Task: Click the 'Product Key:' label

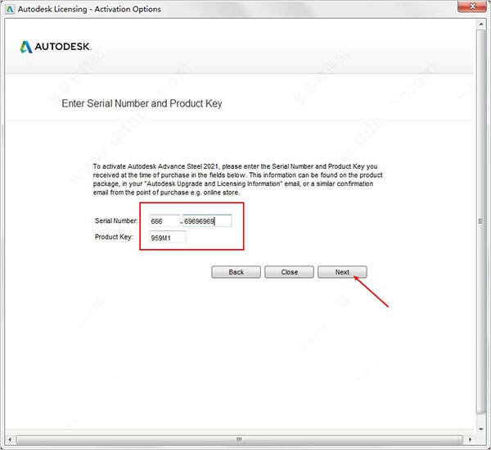Action: (114, 237)
